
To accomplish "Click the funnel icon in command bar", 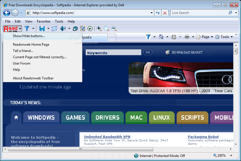I will [148, 37].
